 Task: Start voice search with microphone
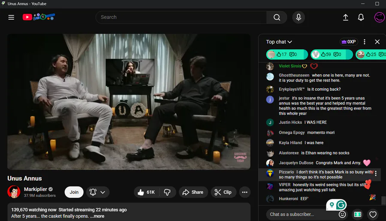pos(299,17)
